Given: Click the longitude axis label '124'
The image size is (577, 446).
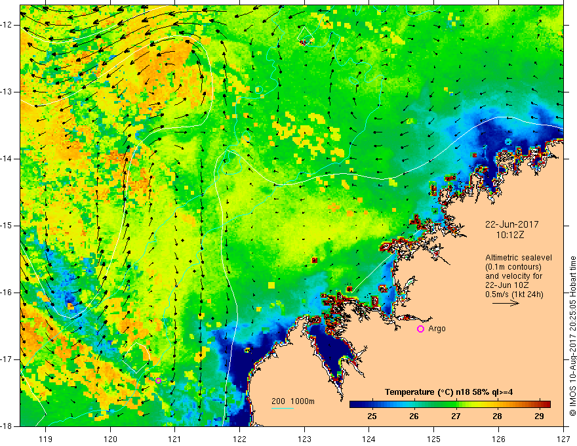Looking at the screenshot, I should tap(369, 439).
